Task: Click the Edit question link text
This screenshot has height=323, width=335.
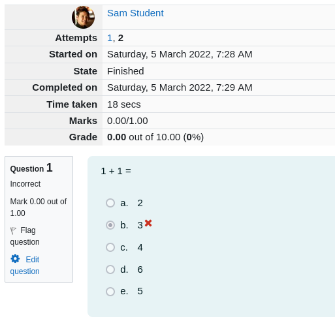Action: point(25,266)
